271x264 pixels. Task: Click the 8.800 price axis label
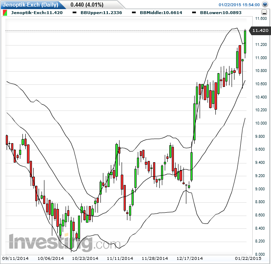(260, 202)
